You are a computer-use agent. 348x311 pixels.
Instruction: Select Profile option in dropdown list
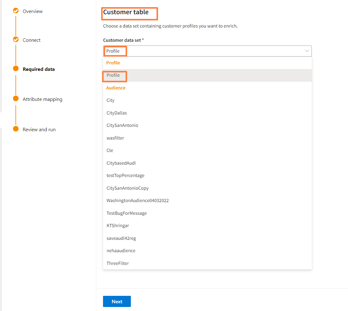113,75
